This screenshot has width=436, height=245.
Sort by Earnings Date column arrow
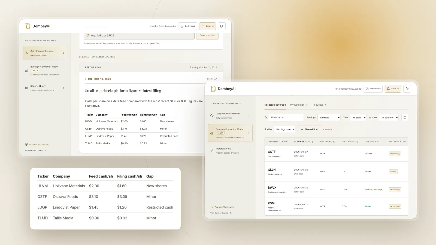(313, 142)
